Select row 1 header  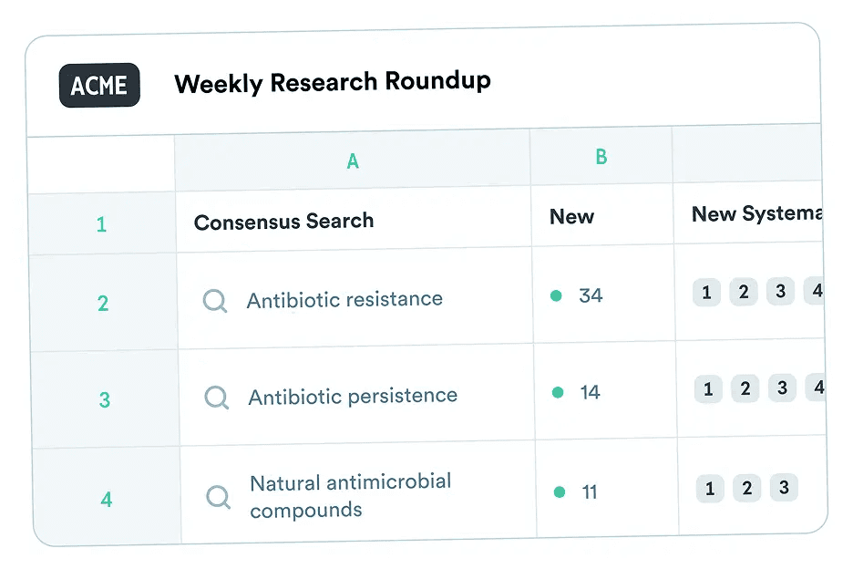point(101,223)
